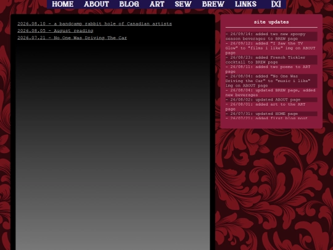Open the BLOG section
The height and width of the screenshot is (250, 333).
tap(129, 4)
